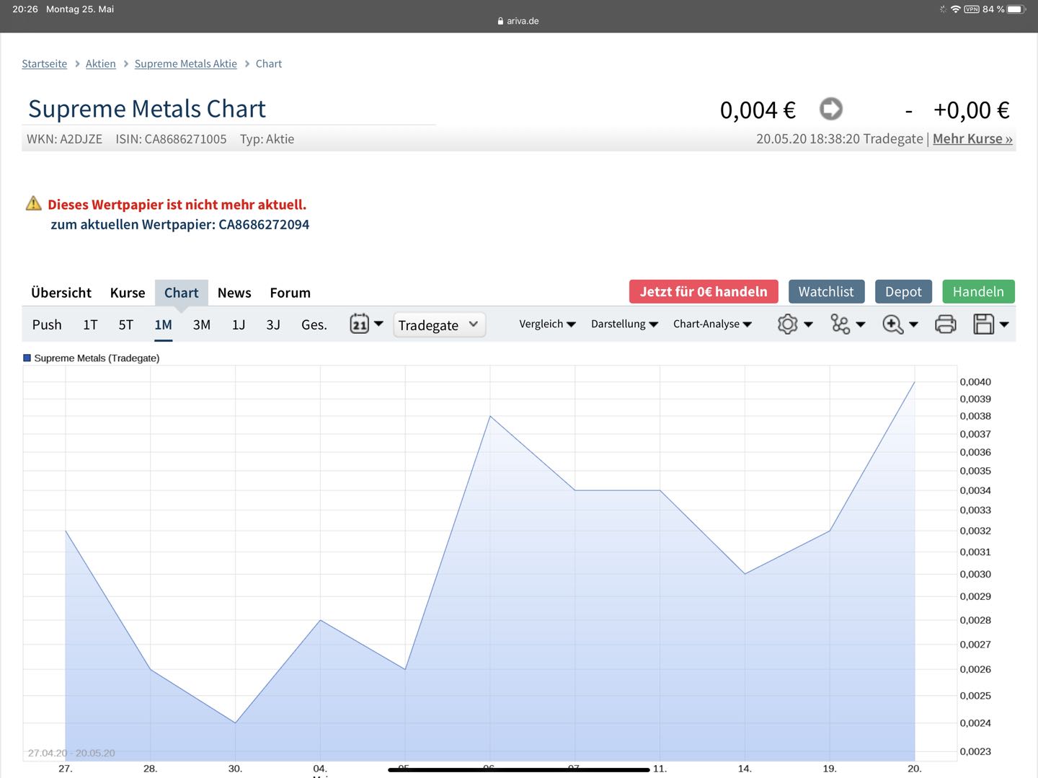Click the 0,0030 y-axis label

click(x=975, y=574)
